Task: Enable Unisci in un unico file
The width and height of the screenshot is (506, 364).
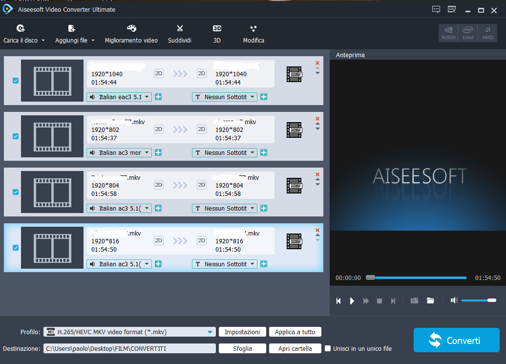Action: pos(328,348)
